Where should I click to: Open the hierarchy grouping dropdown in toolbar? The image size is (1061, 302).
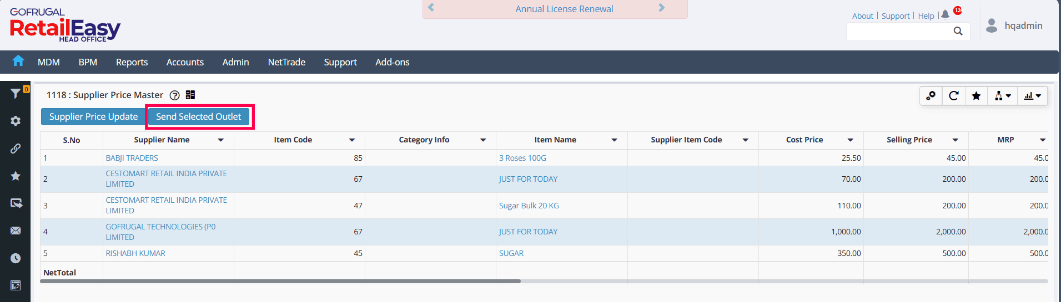click(x=1002, y=96)
